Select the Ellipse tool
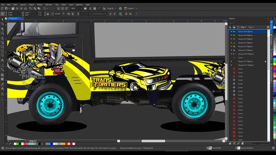This screenshot has width=276, height=155. 2,51
